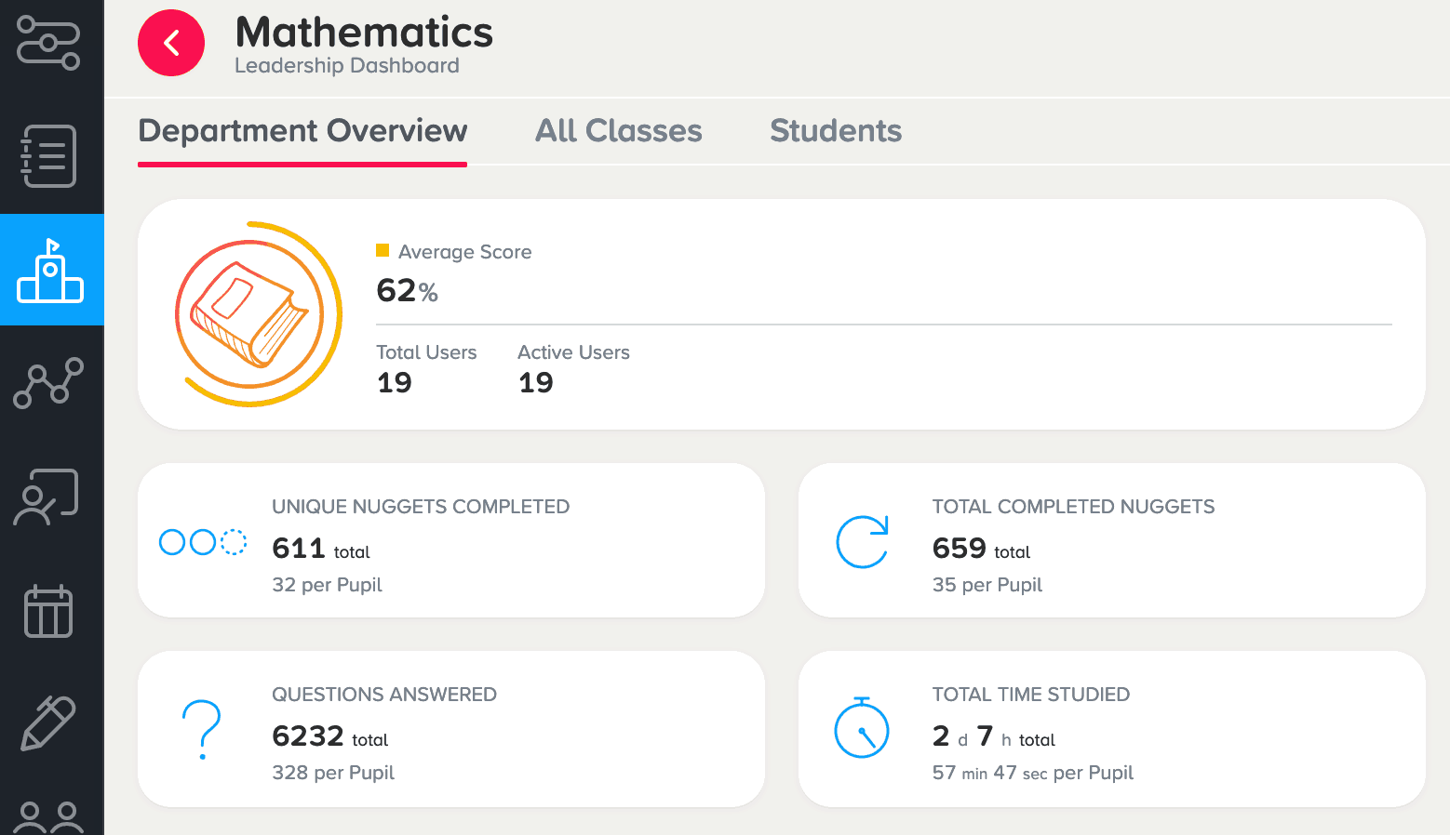
Task: Click the question mark Questions Answered icon
Action: pyautogui.click(x=202, y=730)
